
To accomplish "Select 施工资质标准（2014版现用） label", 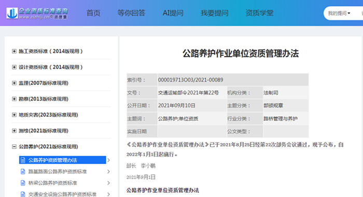I will point(51,51).
